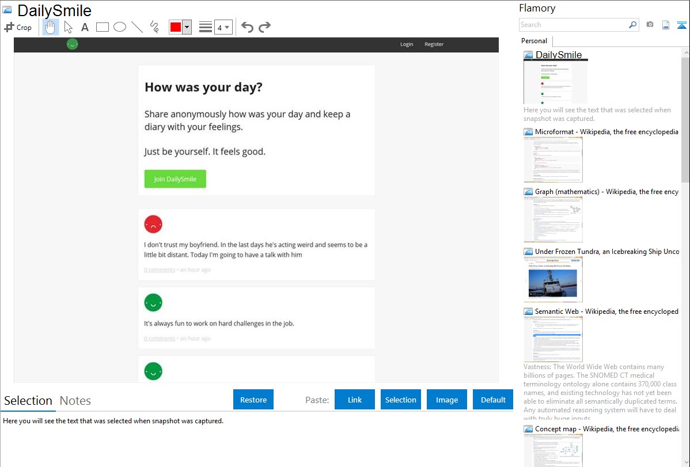Open the Under Frozen Tundra snapshot thumbnail

coord(553,279)
